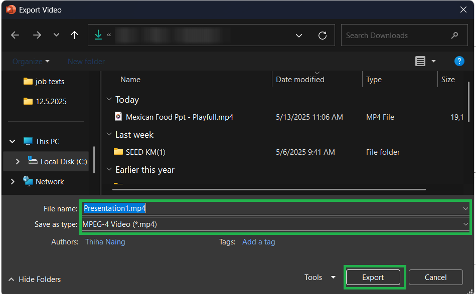
Task: Click the 5/13/2025 11:06 AM date cell
Action: (x=309, y=117)
